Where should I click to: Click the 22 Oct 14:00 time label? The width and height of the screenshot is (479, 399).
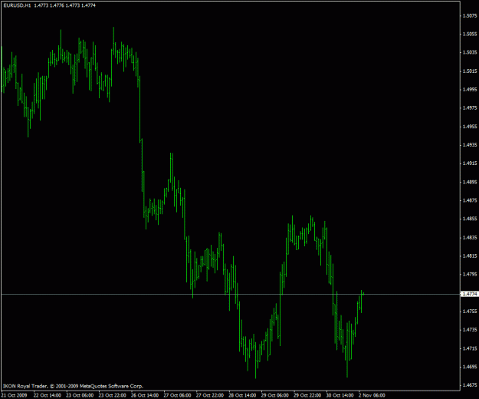pyautogui.click(x=48, y=395)
